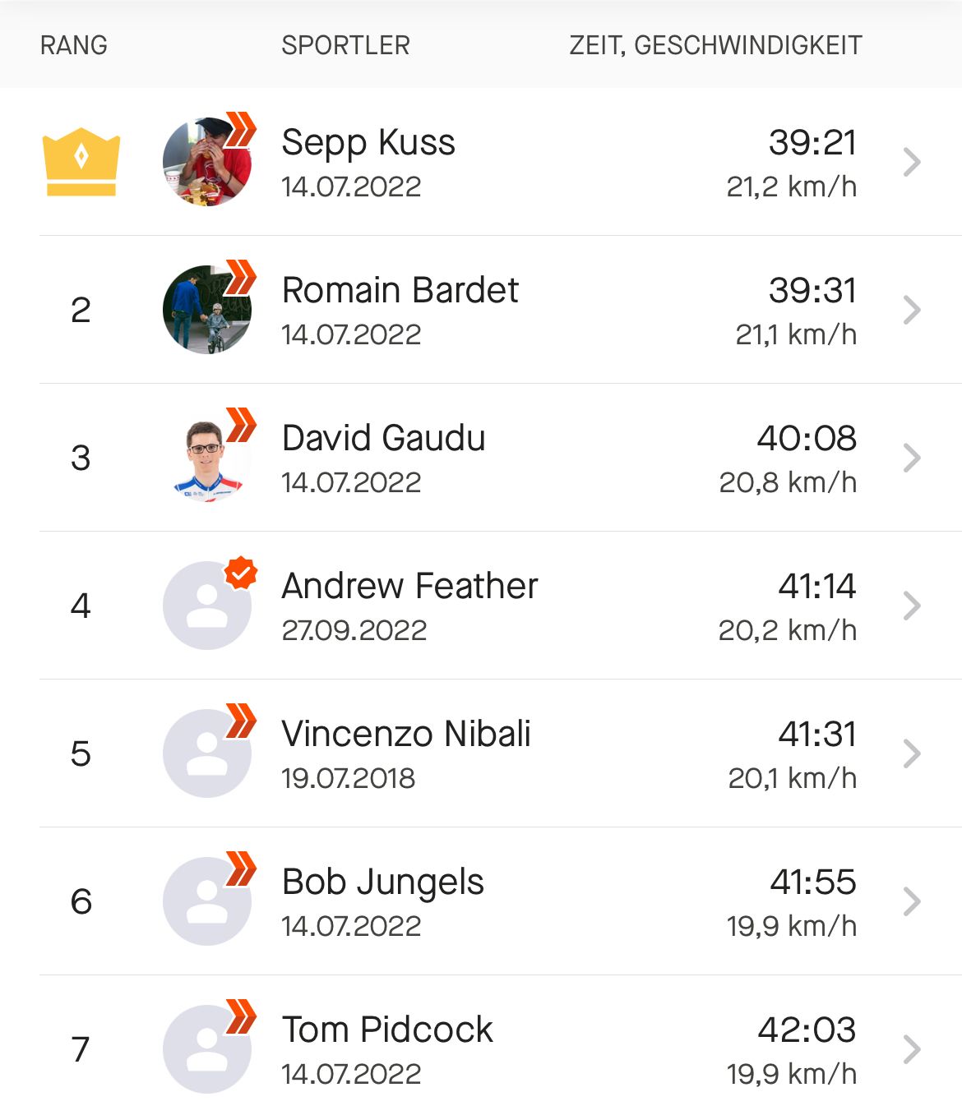Click Sepp Kuss's pro chevron badge
Image resolution: width=962 pixels, height=1115 pixels.
[241, 129]
